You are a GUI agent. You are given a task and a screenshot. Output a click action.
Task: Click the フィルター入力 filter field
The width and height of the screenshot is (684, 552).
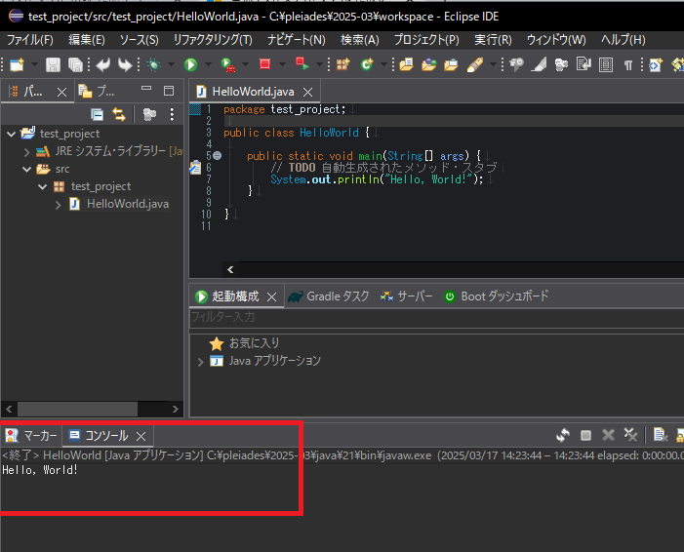click(437, 317)
